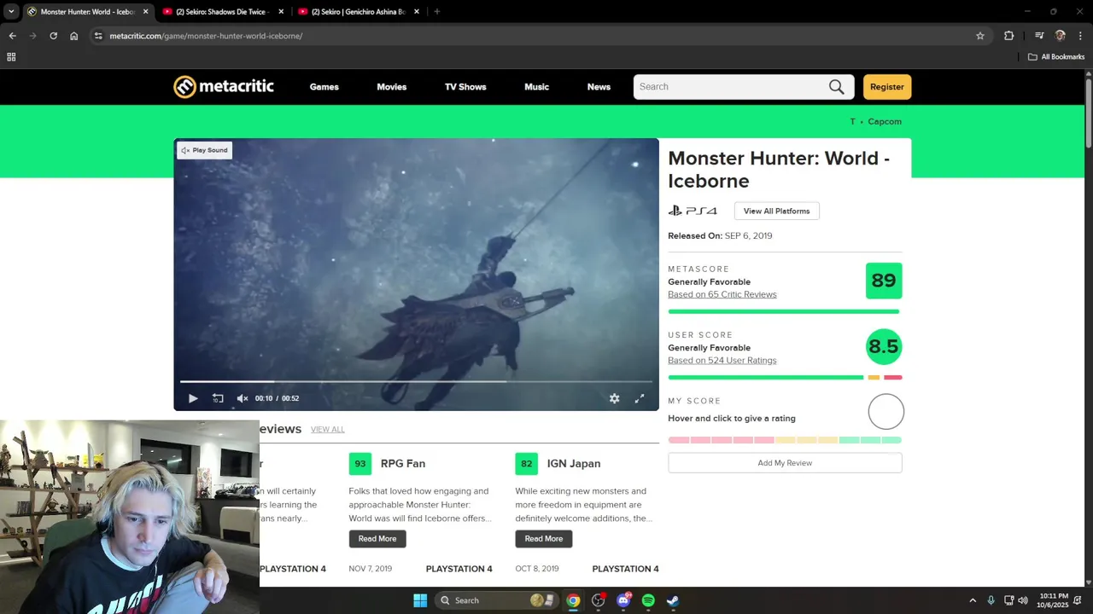Click the Metacritic logo

point(224,87)
